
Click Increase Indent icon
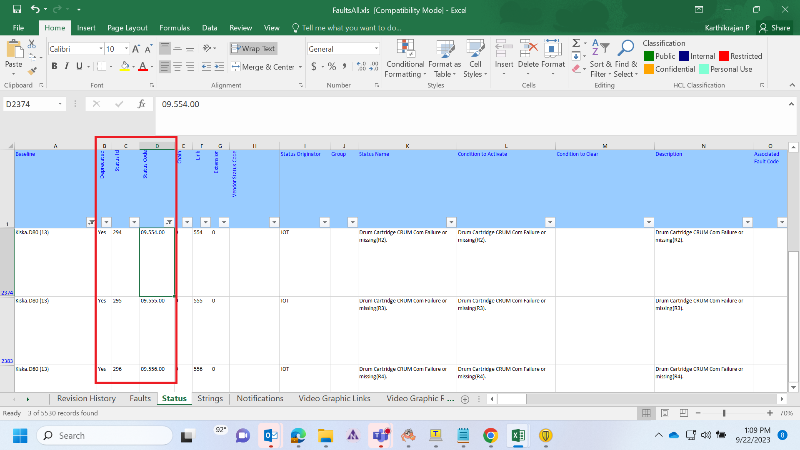[219, 67]
